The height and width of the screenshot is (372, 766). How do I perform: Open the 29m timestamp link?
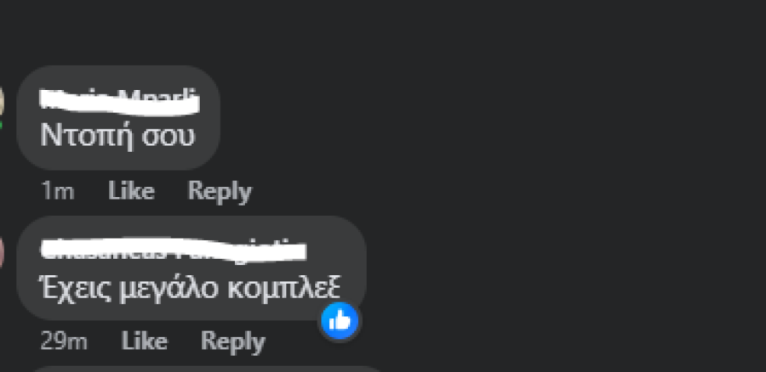point(64,341)
